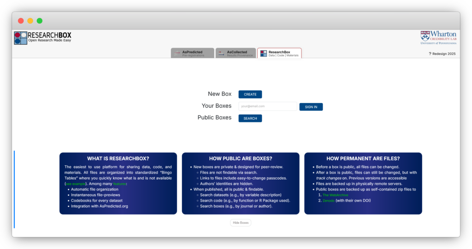
Task: Click the green maximize window button
Action: point(40,21)
